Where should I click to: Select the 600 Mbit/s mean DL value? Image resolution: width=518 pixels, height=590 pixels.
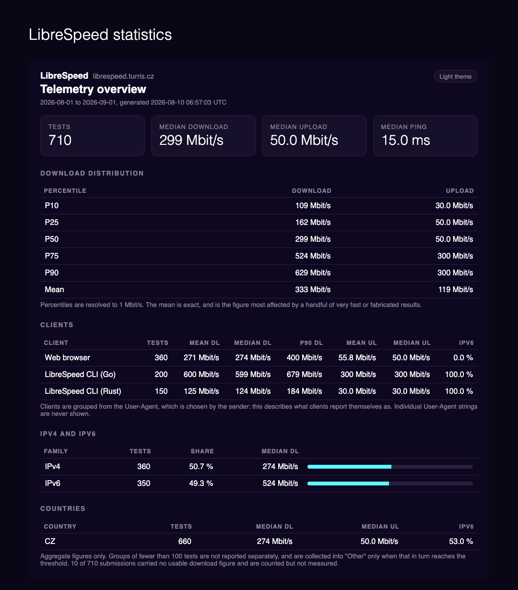[x=201, y=375]
